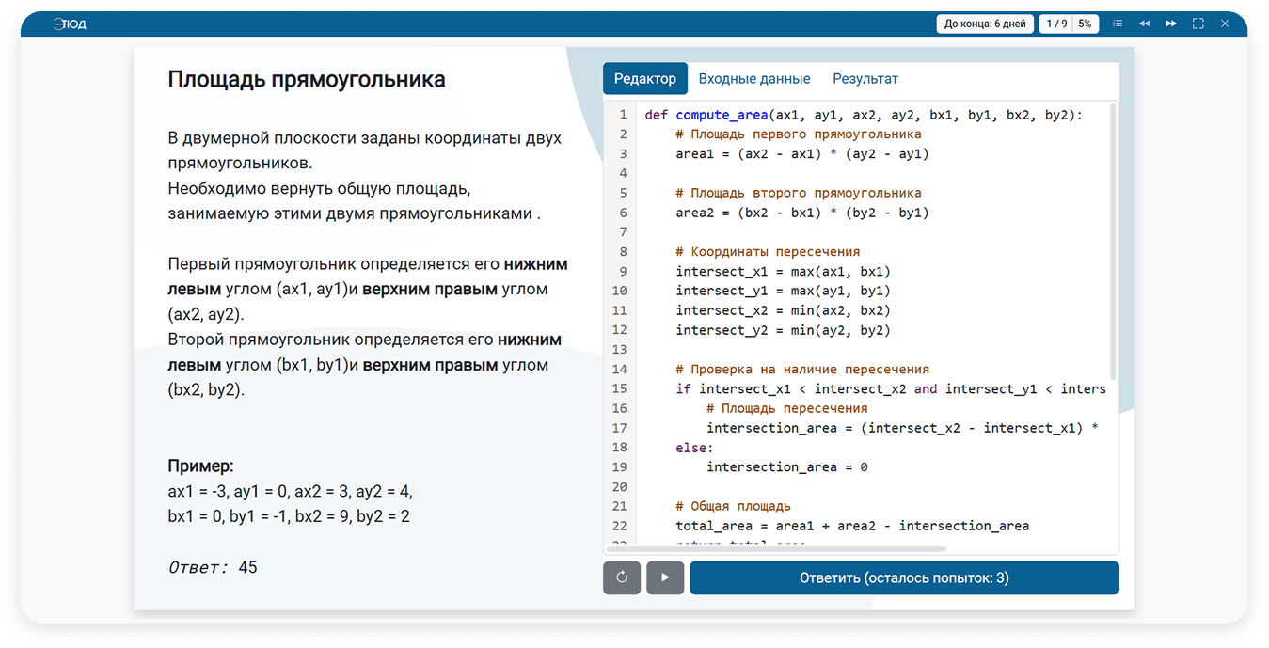
Task: Click line number 15 in the gutter
Action: click(x=619, y=388)
